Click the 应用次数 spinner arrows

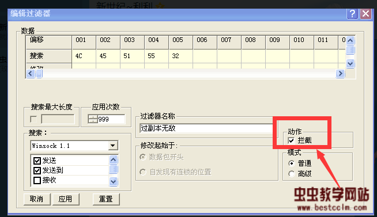93,119
